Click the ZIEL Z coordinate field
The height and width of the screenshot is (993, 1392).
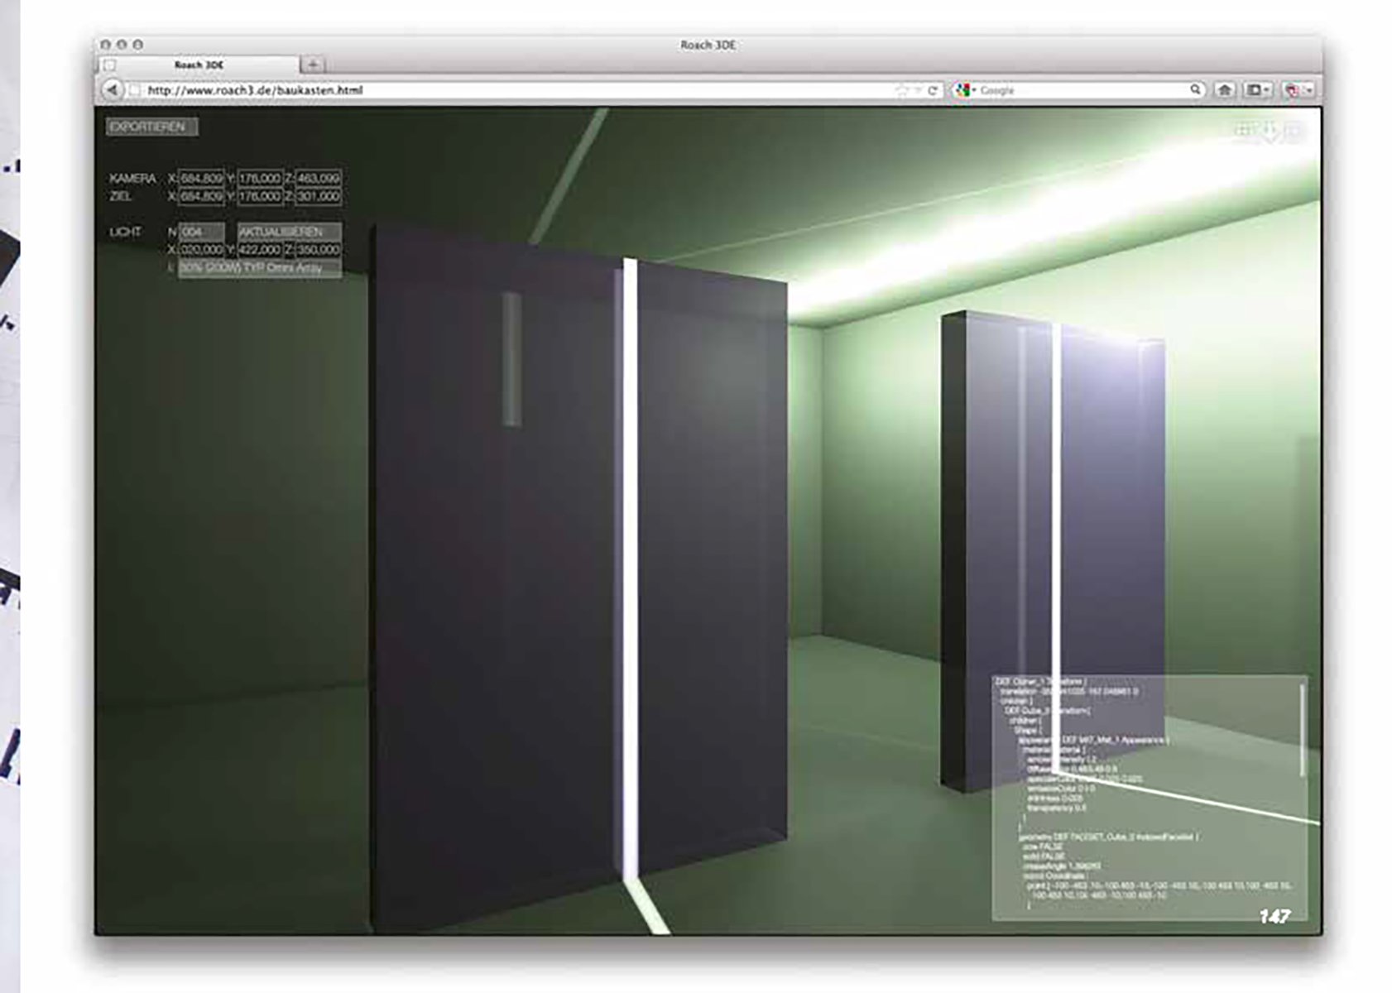click(x=318, y=196)
